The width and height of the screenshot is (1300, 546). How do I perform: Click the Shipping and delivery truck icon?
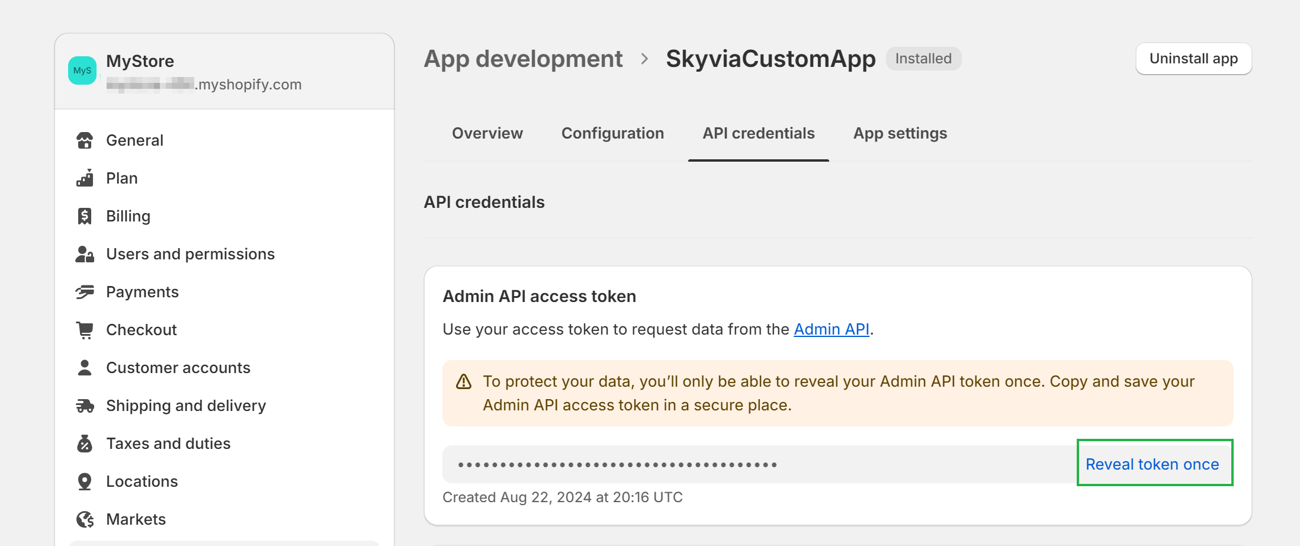click(85, 406)
